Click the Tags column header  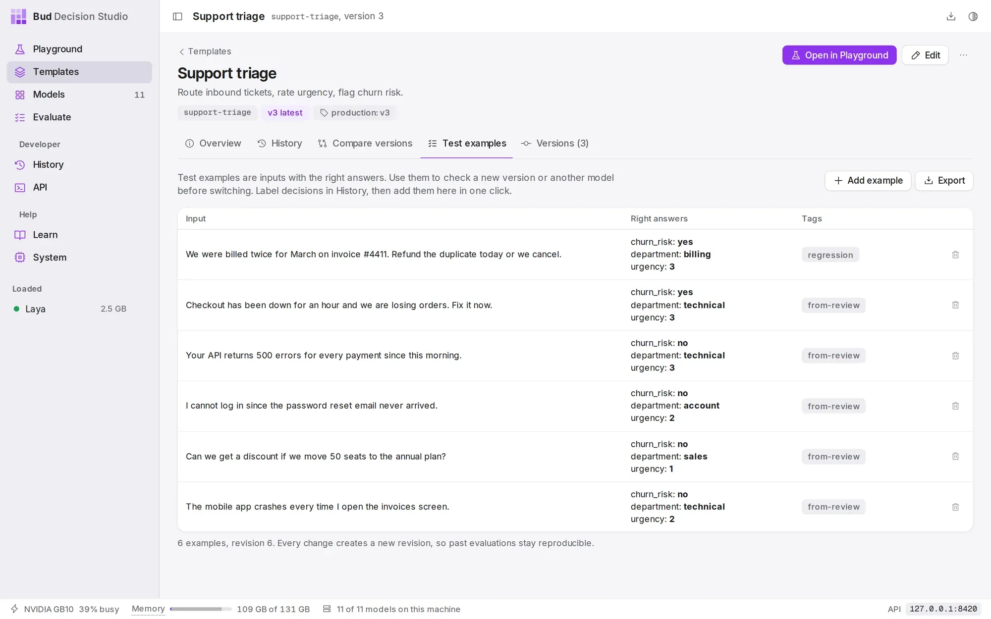click(812, 219)
